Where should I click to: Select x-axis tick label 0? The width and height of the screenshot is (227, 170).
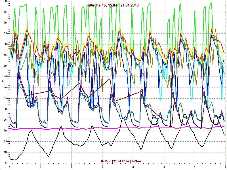[10, 167]
